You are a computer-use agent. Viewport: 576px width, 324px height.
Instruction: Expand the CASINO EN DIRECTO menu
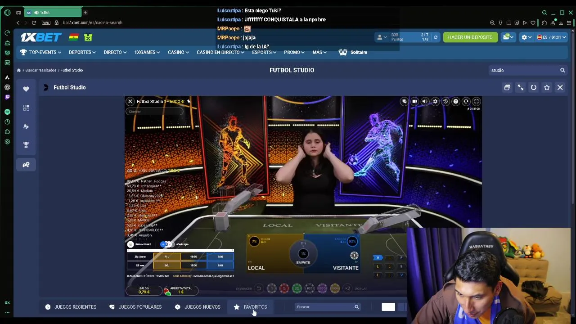[x=220, y=52]
